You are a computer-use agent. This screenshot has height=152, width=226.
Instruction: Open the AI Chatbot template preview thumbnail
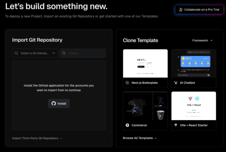(194, 64)
